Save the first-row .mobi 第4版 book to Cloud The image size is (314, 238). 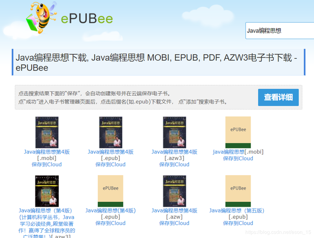(x=47, y=164)
